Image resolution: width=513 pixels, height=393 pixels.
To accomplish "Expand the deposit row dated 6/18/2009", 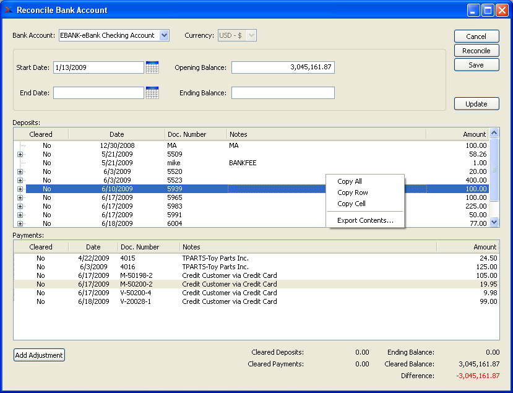I will [x=20, y=223].
